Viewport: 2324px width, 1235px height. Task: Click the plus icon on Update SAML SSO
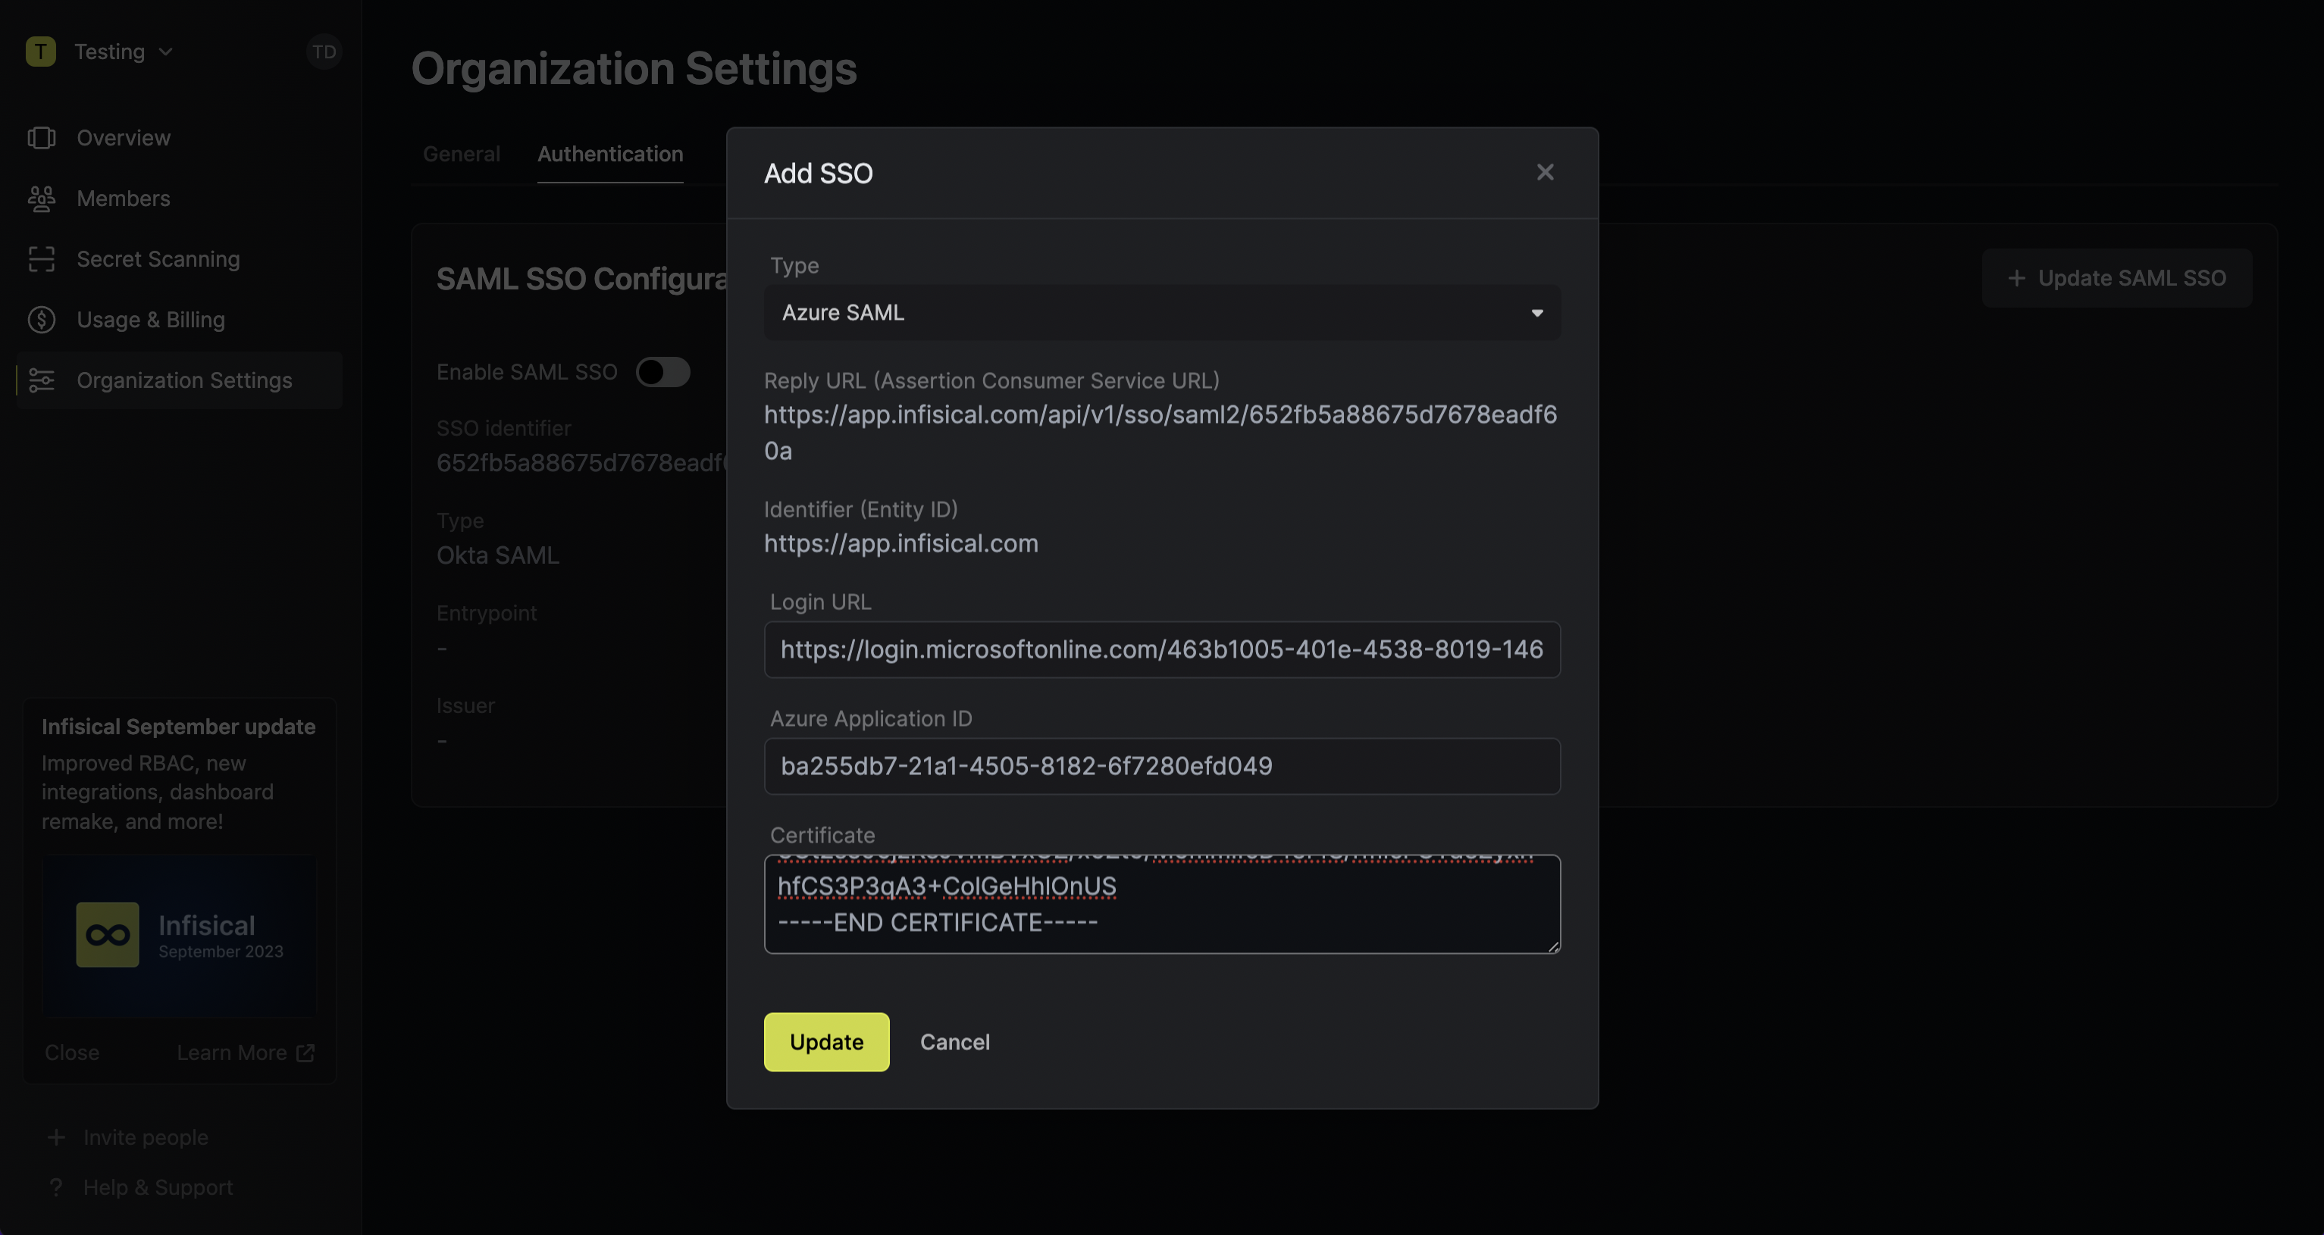point(2016,278)
